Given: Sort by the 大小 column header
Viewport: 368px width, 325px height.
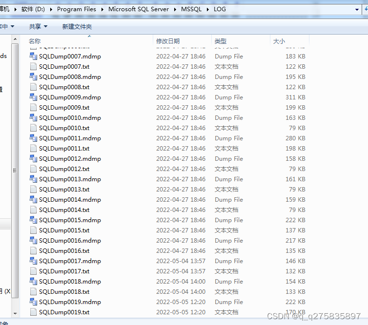Looking at the screenshot, I should coord(289,41).
